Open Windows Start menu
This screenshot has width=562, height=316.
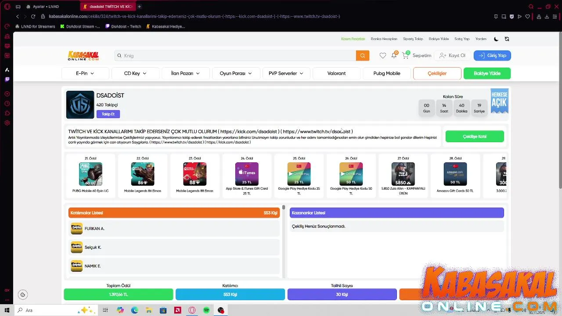[x=7, y=310]
